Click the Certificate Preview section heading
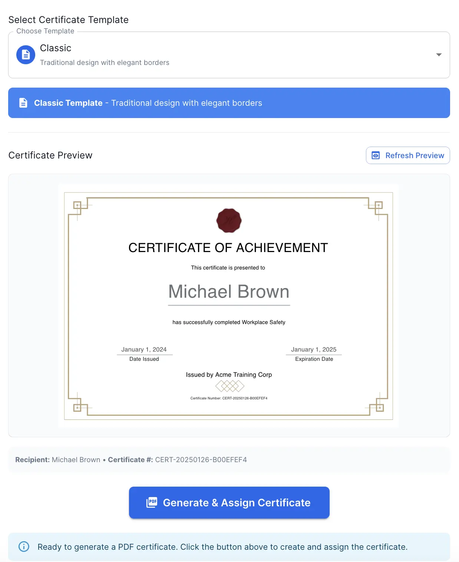The height and width of the screenshot is (562, 459). pyautogui.click(x=50, y=155)
